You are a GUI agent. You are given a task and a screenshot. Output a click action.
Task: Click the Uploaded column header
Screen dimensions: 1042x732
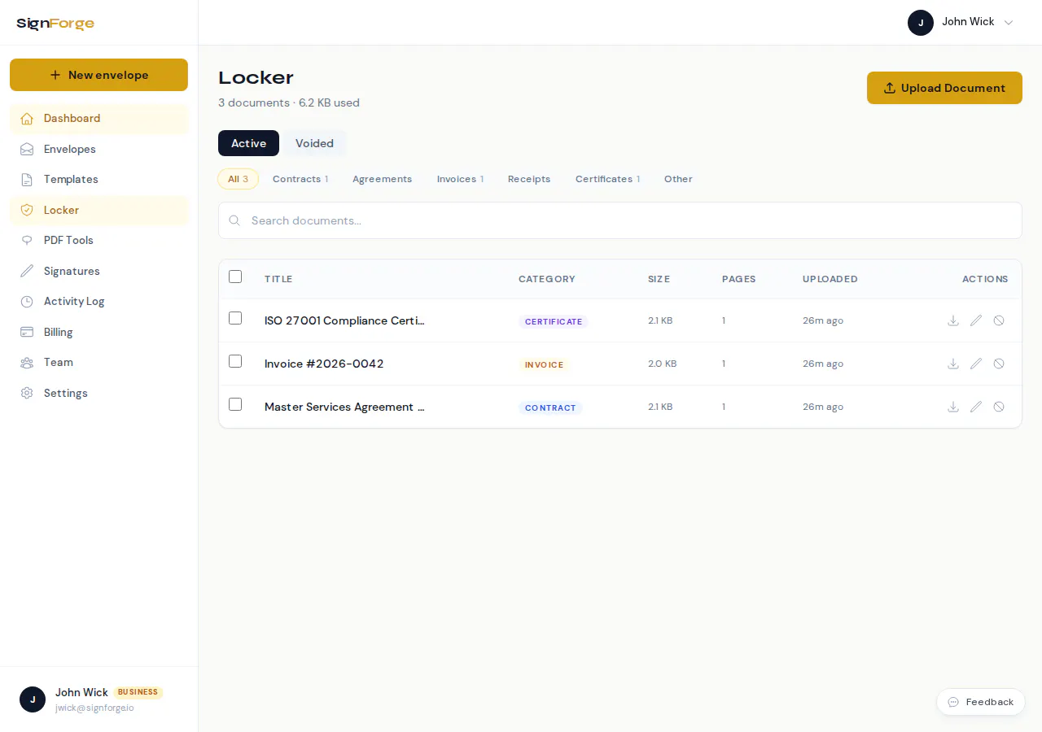point(830,279)
